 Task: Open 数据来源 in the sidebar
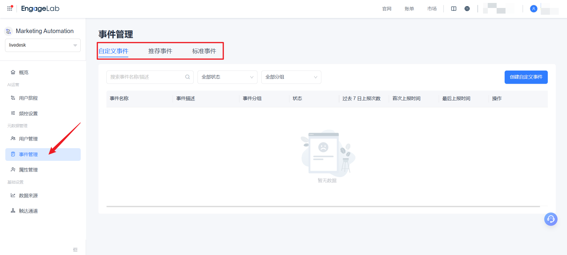pyautogui.click(x=28, y=195)
